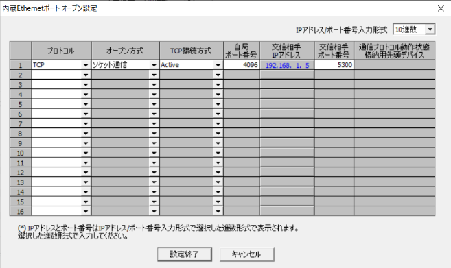Click the 交信相手IPアドレス column header
Viewport: 451px width, 268px height.
pos(287,51)
